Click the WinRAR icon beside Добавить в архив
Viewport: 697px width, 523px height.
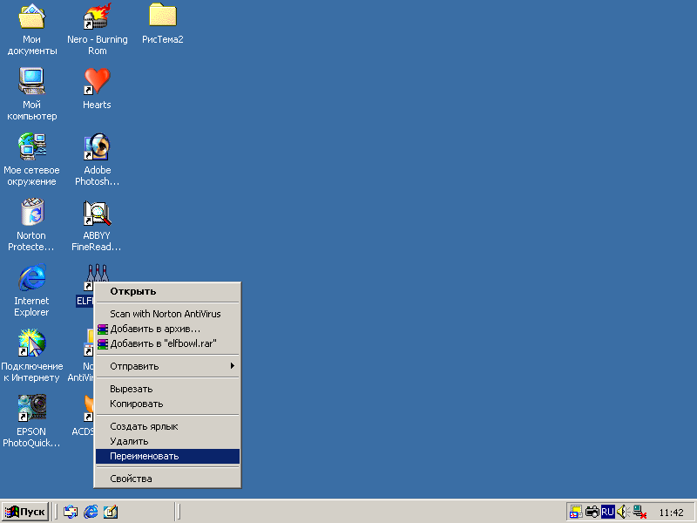click(103, 329)
